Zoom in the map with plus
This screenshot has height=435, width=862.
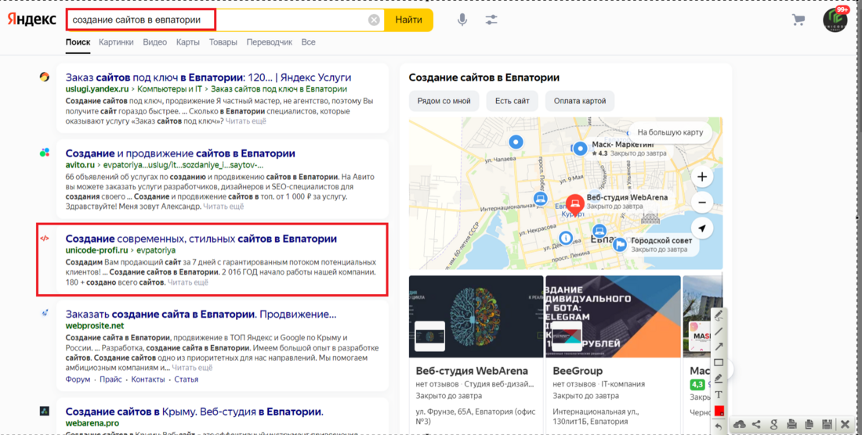click(702, 177)
